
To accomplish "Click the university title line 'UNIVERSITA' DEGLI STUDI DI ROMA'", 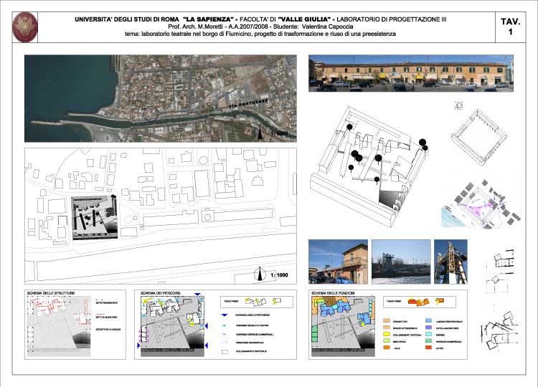I will click(127, 19).
